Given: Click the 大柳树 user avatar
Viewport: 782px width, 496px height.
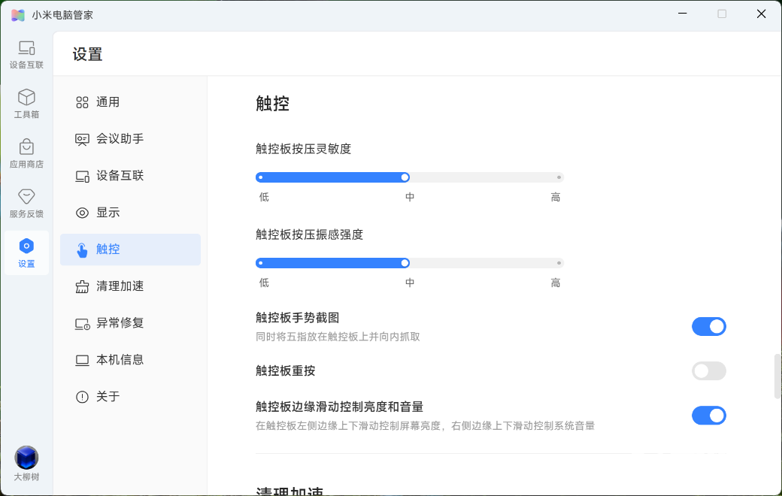Looking at the screenshot, I should [x=26, y=458].
